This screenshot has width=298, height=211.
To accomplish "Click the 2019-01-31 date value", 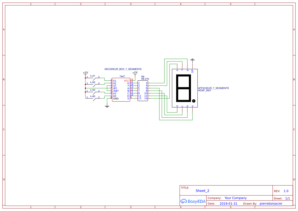I will click(228, 204).
